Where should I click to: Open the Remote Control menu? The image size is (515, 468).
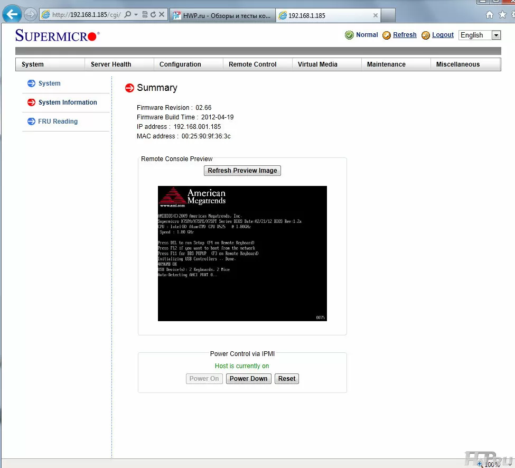tap(258, 64)
